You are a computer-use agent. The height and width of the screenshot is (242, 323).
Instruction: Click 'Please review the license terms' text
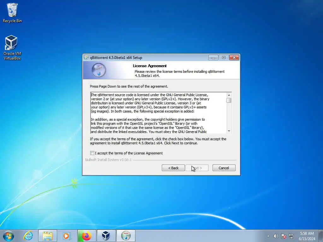click(x=179, y=73)
